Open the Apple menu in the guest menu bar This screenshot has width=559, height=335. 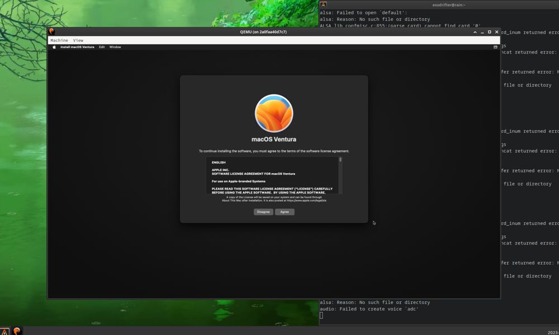coord(54,47)
